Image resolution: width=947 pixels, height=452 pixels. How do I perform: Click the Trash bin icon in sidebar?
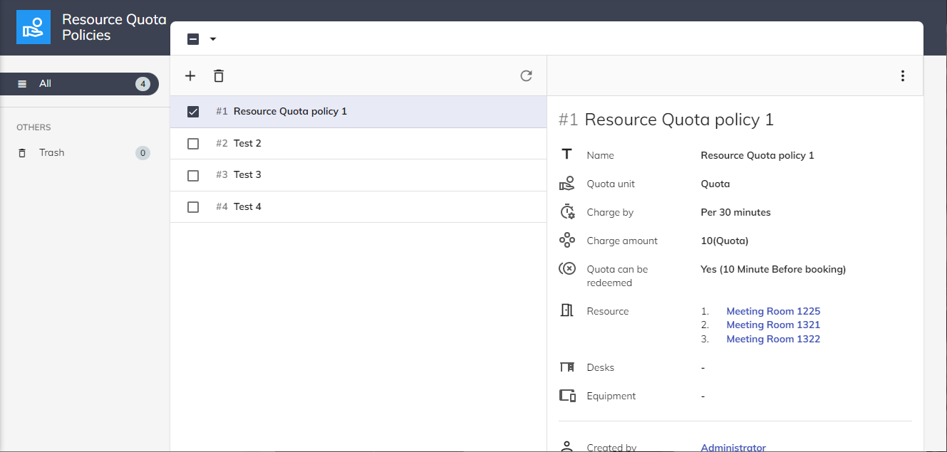[x=22, y=153]
